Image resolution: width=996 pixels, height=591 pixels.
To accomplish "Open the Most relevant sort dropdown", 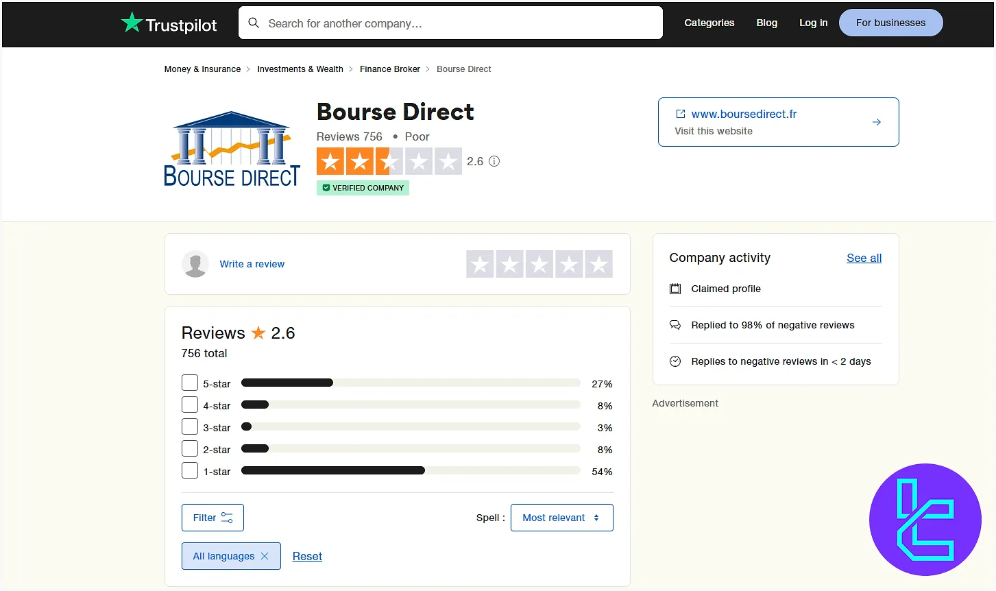I will (561, 518).
